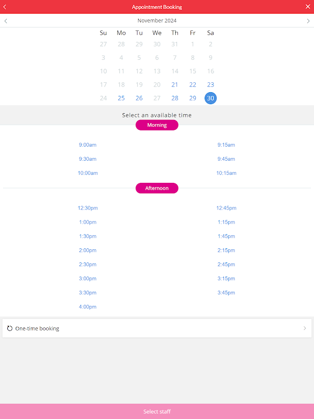Select the 10:00am appointment time
Viewport: 314px width, 419px height.
(x=87, y=173)
